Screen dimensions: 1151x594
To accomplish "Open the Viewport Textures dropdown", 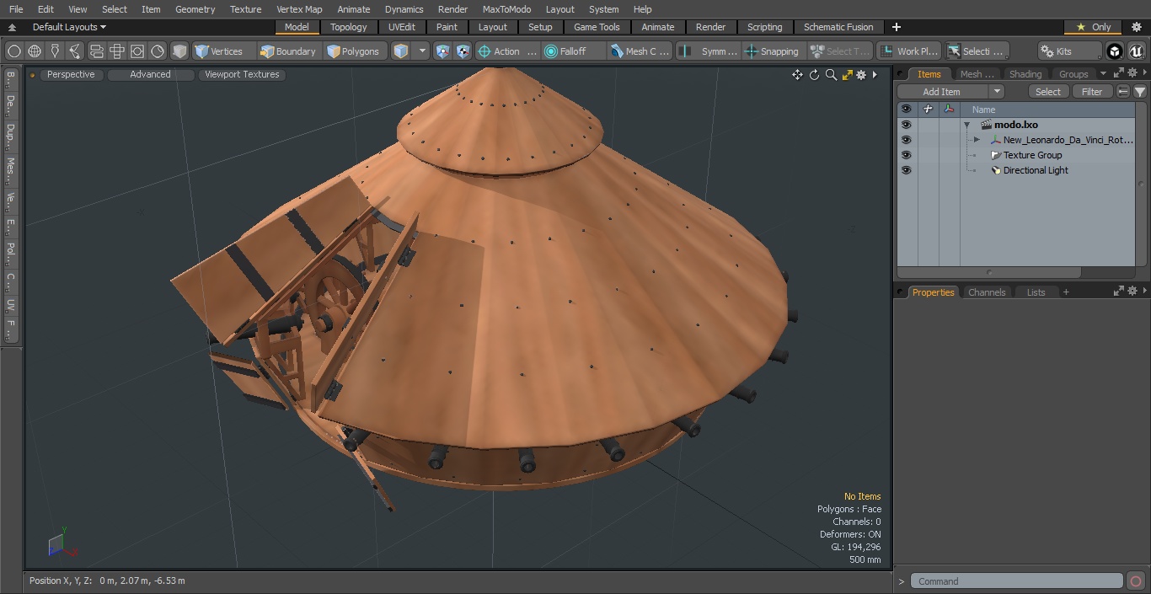I will (x=242, y=74).
